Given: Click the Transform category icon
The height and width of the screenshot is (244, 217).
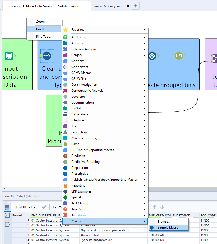Looking at the screenshot, I should 66,215.
